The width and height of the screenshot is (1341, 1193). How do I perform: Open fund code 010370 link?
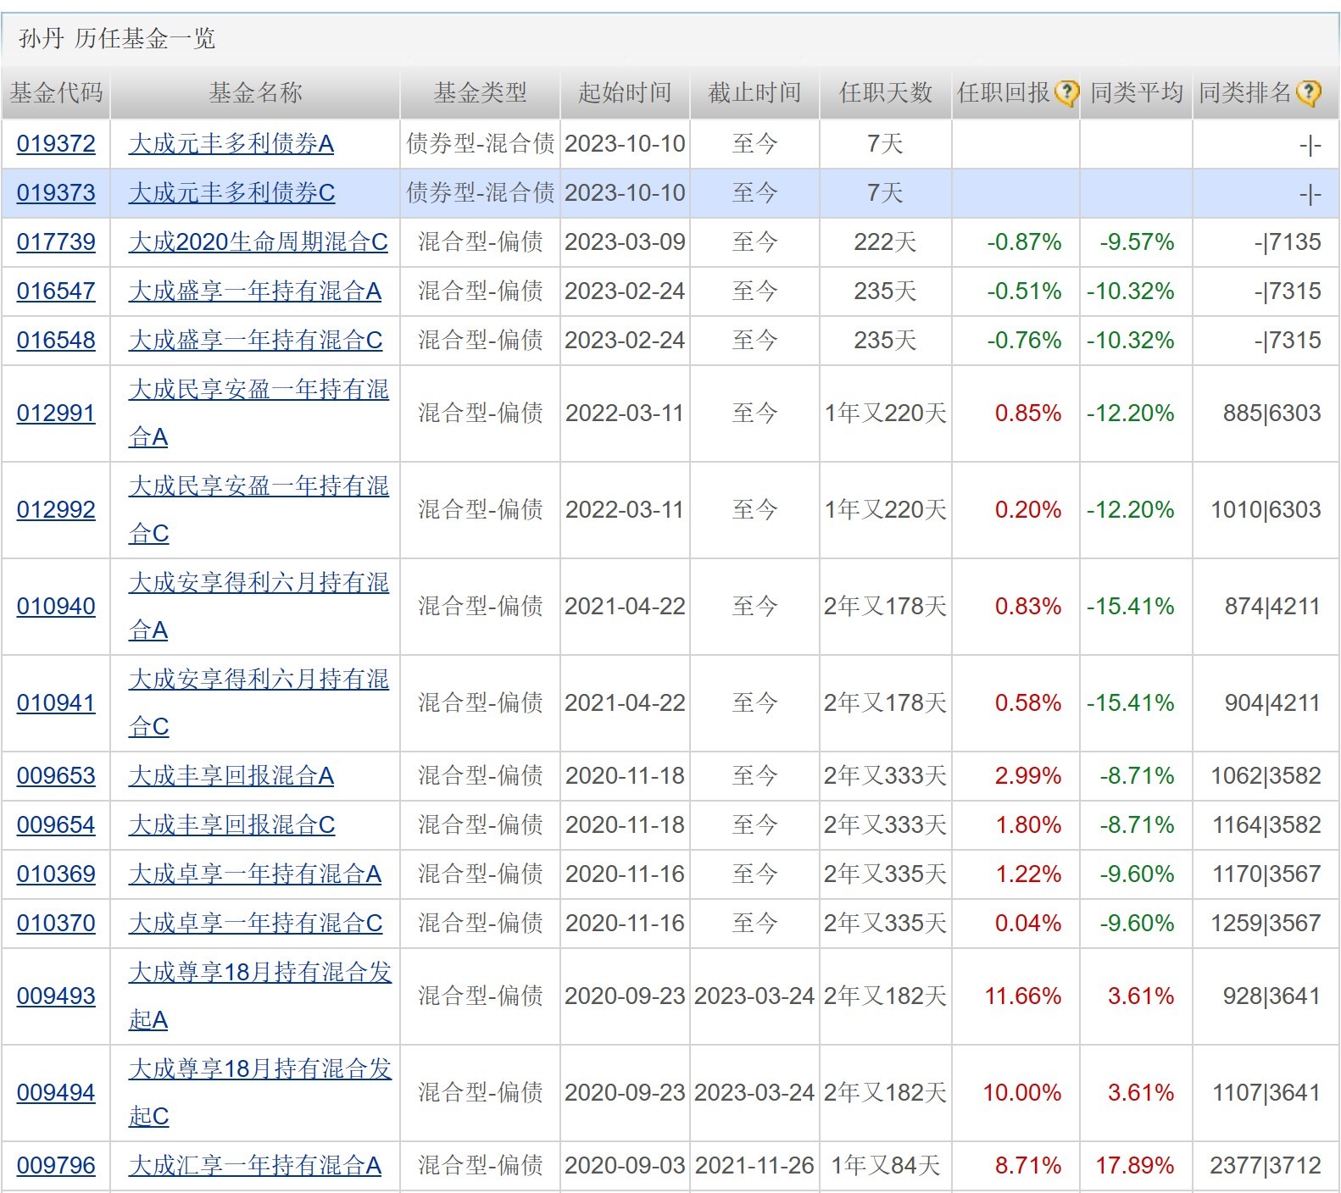pyautogui.click(x=56, y=924)
